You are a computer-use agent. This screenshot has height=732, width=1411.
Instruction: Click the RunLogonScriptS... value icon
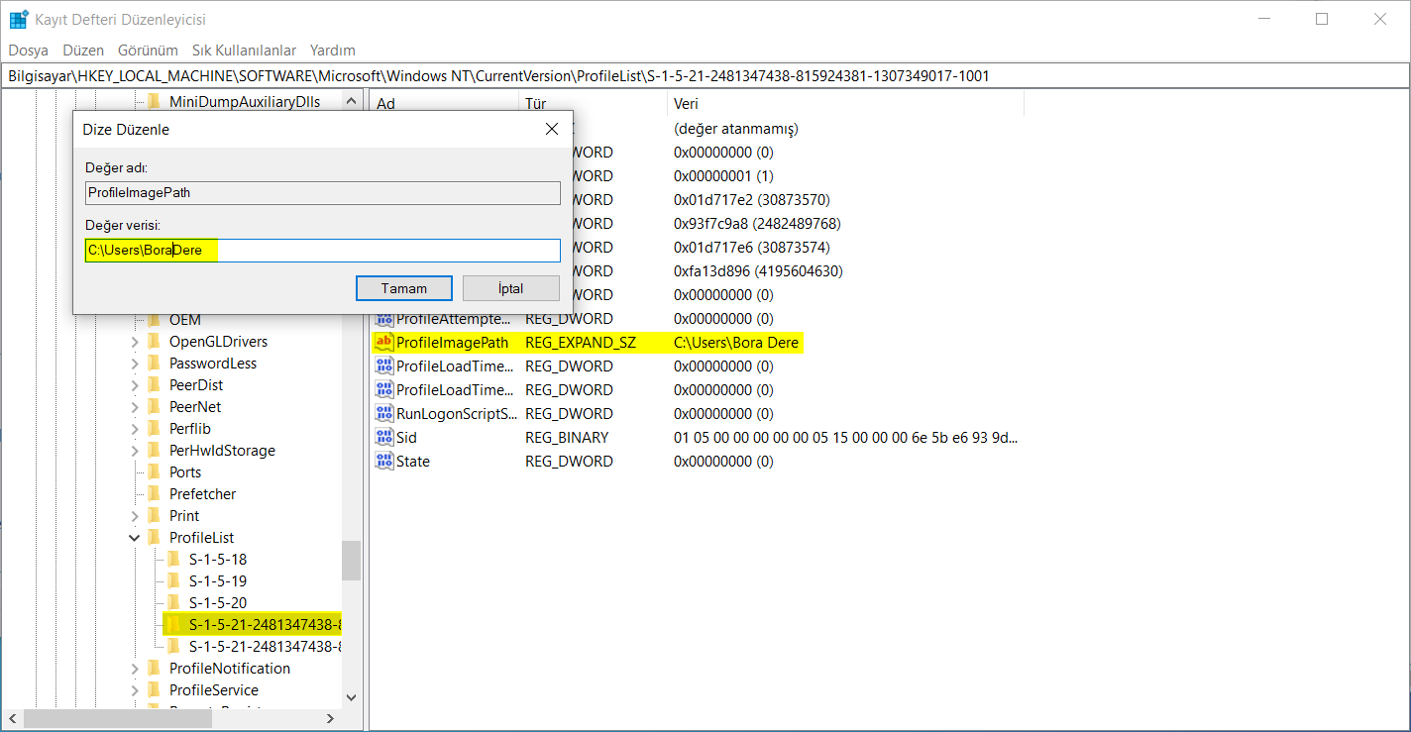383,414
